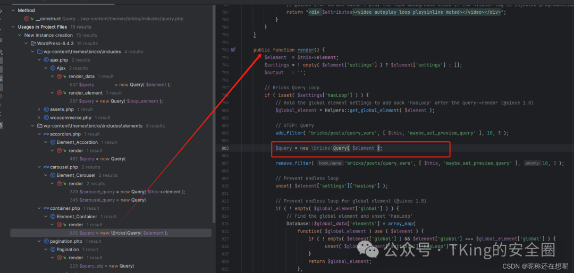Viewport: 574px width, 273px height.
Task: Click the method icon of render under Element_Carousel
Action: pyautogui.click(x=60, y=184)
